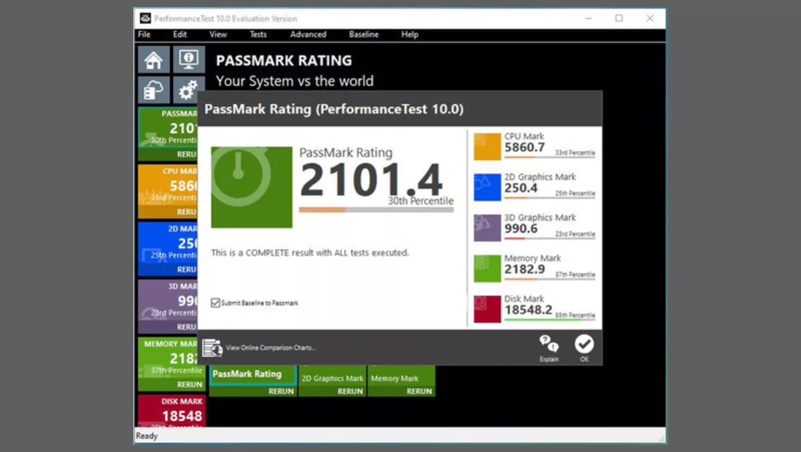Click the green Memory Mark icon
The image size is (801, 452).
tap(487, 268)
